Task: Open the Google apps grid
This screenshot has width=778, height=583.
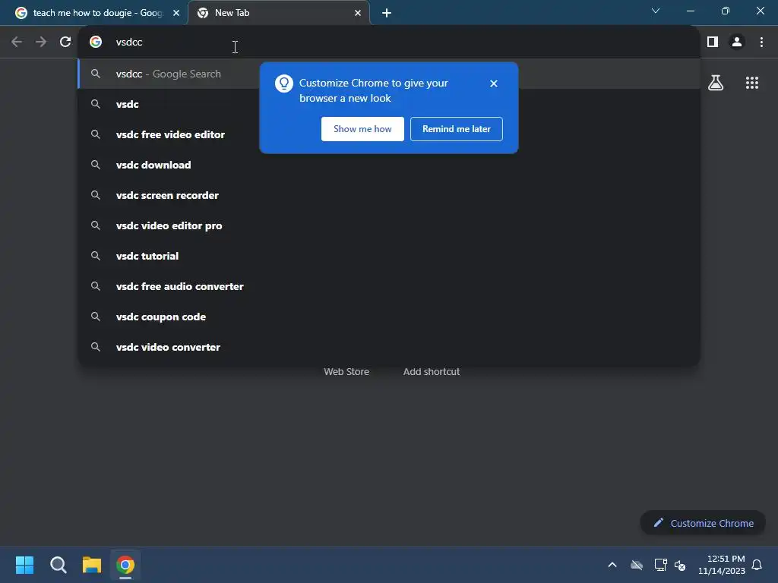Action: pyautogui.click(x=752, y=83)
